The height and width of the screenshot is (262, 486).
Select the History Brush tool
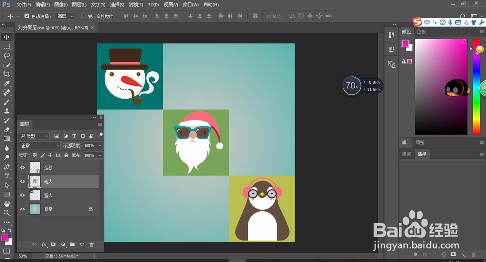pyautogui.click(x=6, y=120)
